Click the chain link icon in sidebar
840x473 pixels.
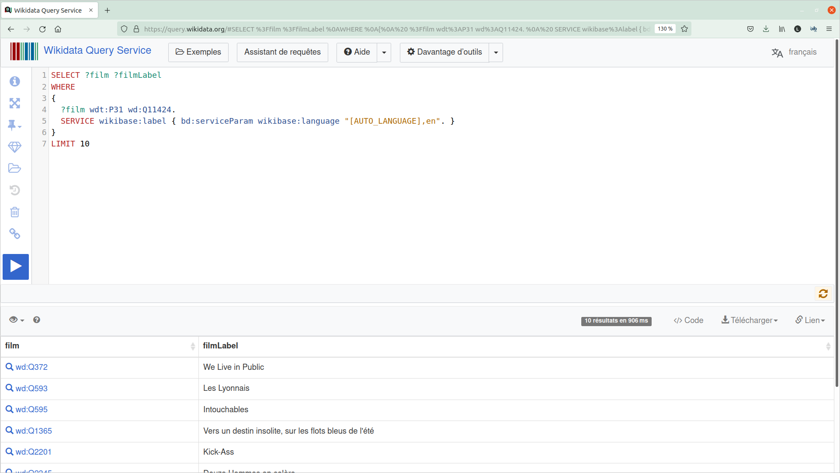15,234
